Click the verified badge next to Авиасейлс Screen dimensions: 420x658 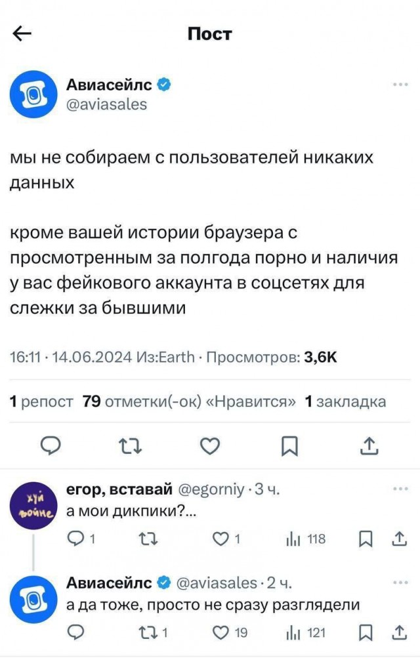click(164, 83)
